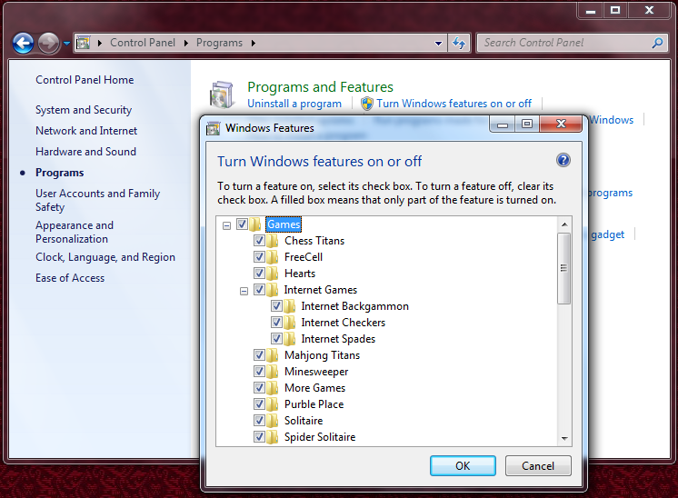Click the Chess Titans folder icon
The image size is (678, 498).
tap(273, 241)
